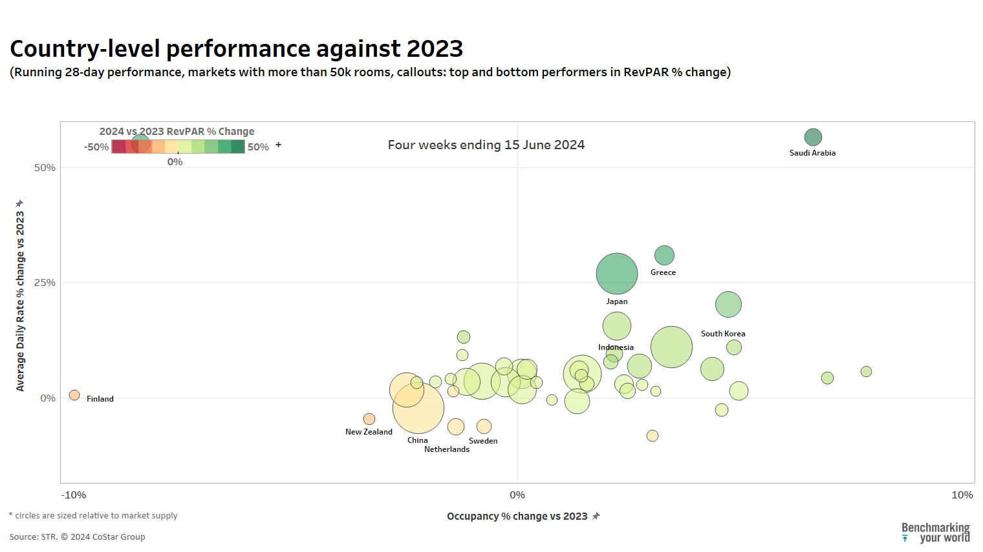Select the Saudi Arabia bubble
Viewport: 983px width, 552px height.
(813, 137)
